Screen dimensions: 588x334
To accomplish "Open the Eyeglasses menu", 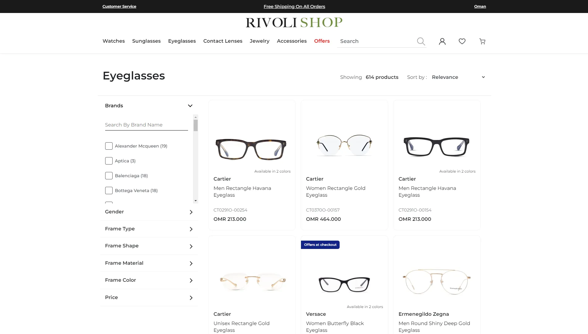I will (x=182, y=41).
